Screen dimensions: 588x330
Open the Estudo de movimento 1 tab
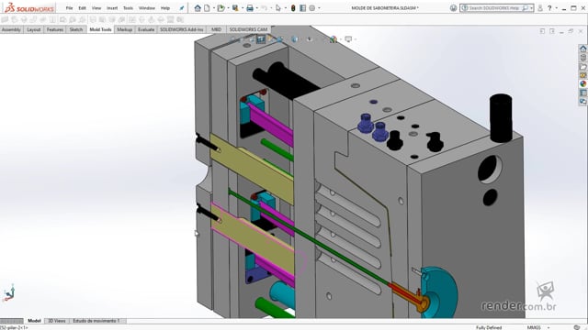click(x=96, y=321)
